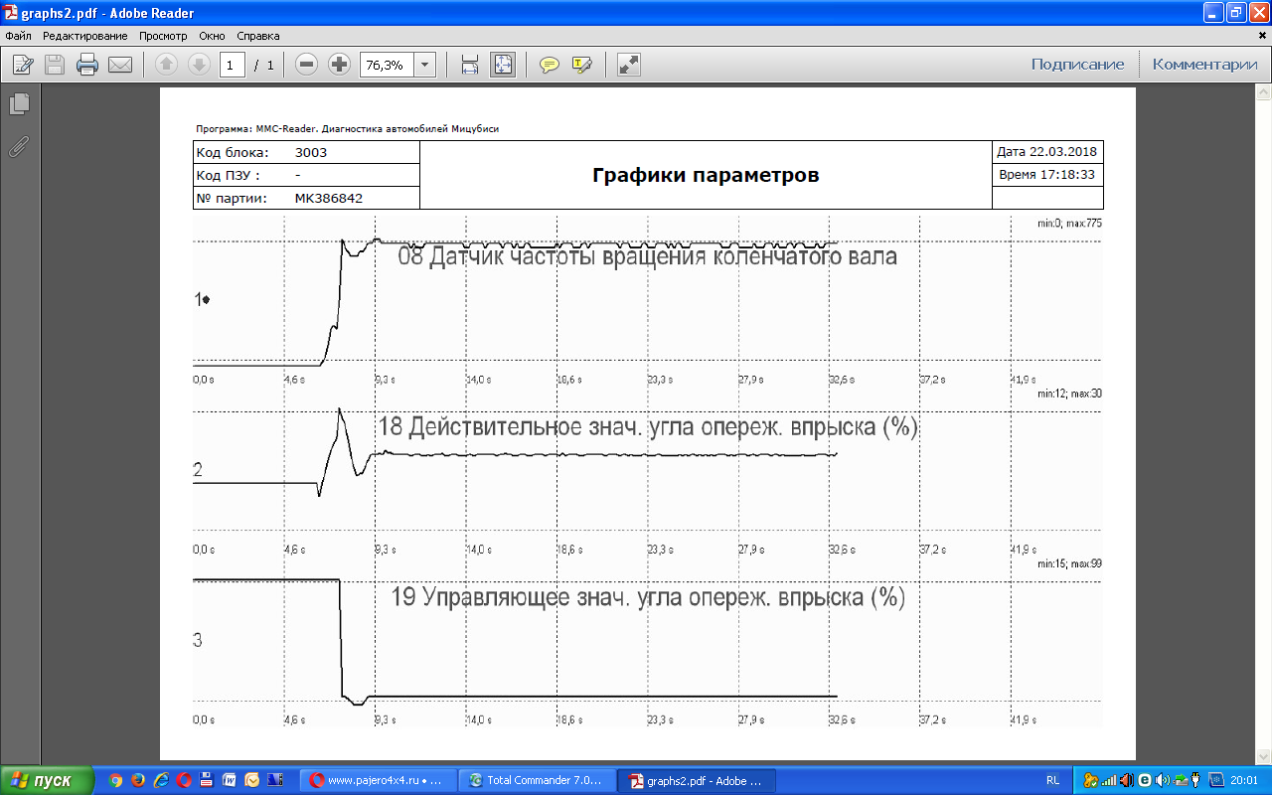Select the highlight text tool
Viewport: 1272px width, 795px height.
(582, 65)
